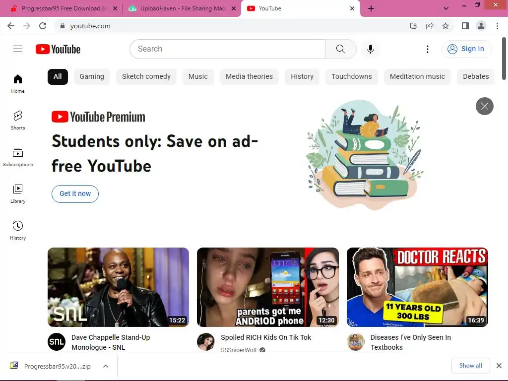The height and width of the screenshot is (381, 508).
Task: Click Show all downloads button
Action: click(x=470, y=366)
